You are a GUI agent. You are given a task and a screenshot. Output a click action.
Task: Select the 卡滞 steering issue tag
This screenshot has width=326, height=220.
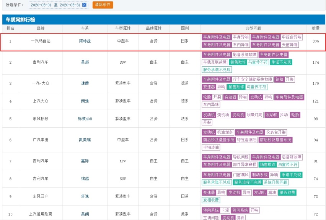tap(225, 210)
